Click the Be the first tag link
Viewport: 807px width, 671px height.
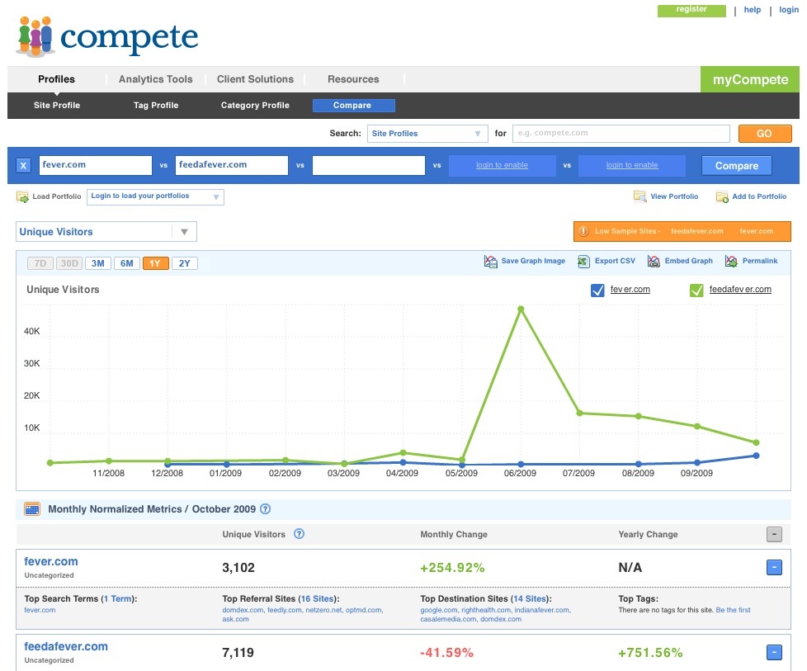(733, 610)
